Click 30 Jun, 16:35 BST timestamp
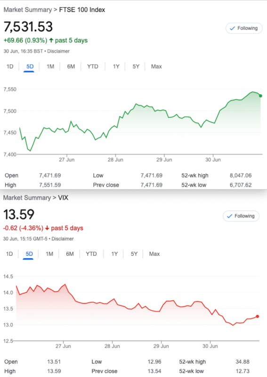Image resolution: width=267 pixels, height=377 pixels. (x=23, y=51)
